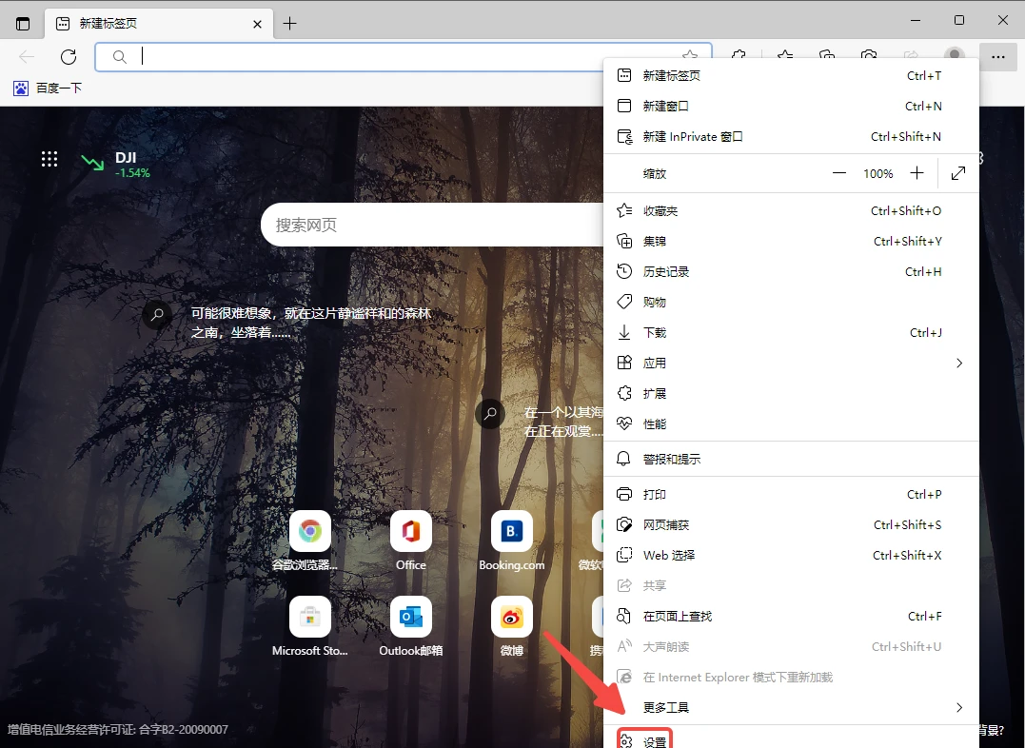1025x748 pixels.
Task: Open 集锦 from the menu
Action: point(791,242)
